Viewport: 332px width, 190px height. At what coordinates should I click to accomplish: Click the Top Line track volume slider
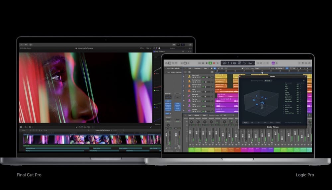[x=206, y=101]
